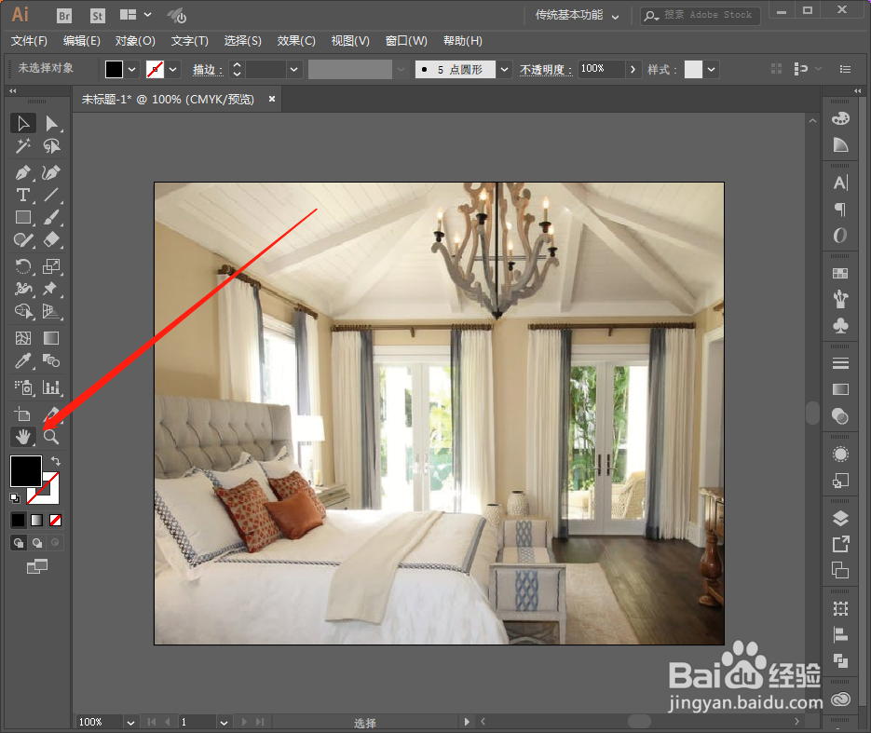Image resolution: width=871 pixels, height=733 pixels.
Task: Open Adobe Bridge (Br) button
Action: (64, 16)
